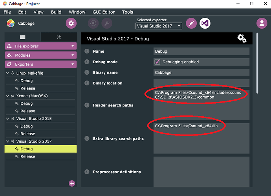The image size is (271, 196).
Task: Open project settings gear icon
Action: point(71,23)
